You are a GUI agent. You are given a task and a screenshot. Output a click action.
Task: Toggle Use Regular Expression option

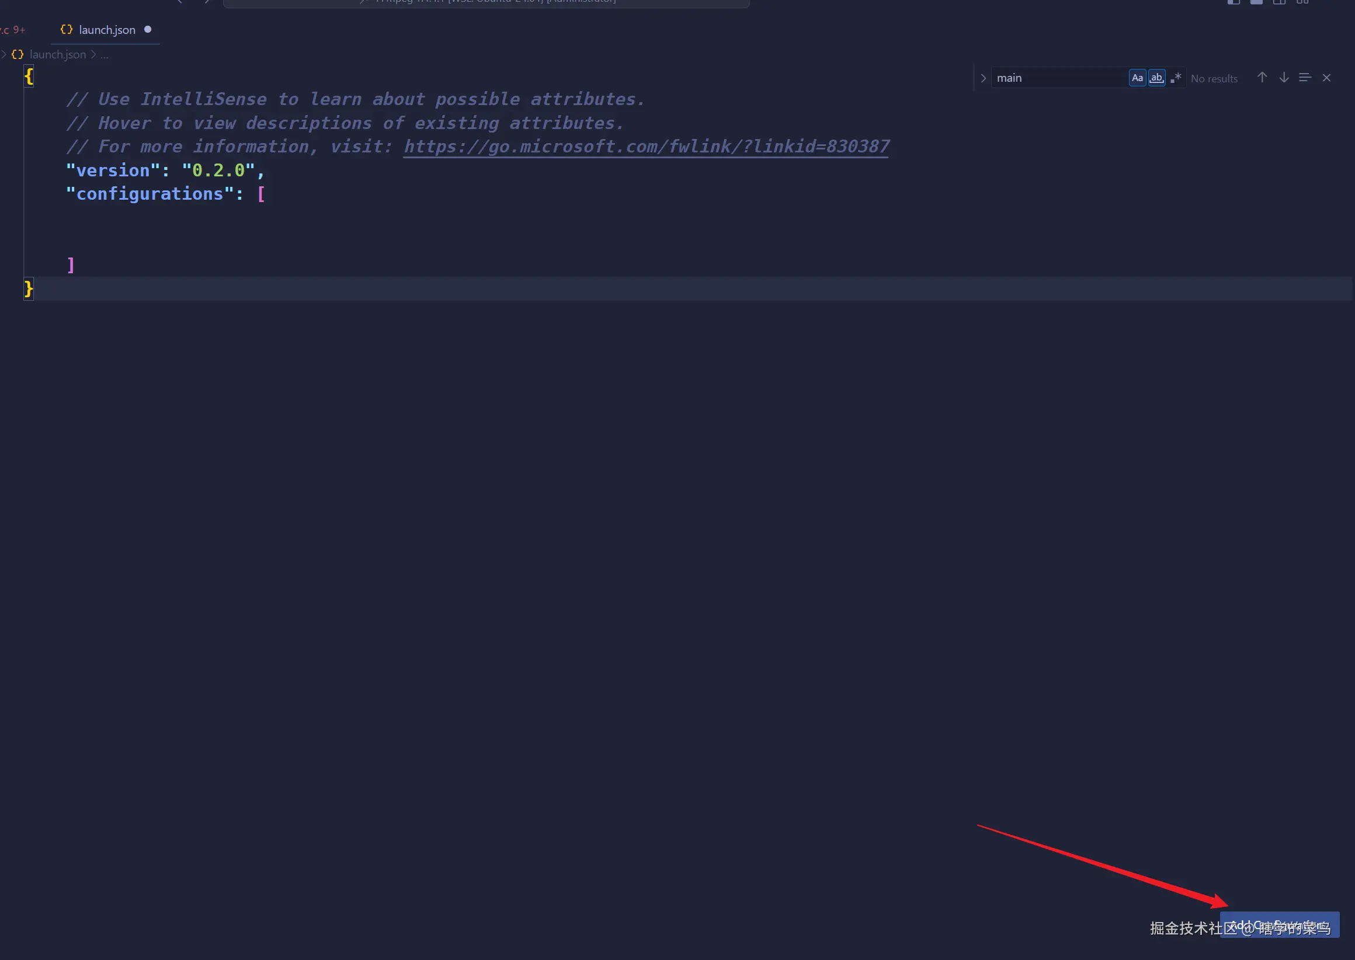(1175, 78)
